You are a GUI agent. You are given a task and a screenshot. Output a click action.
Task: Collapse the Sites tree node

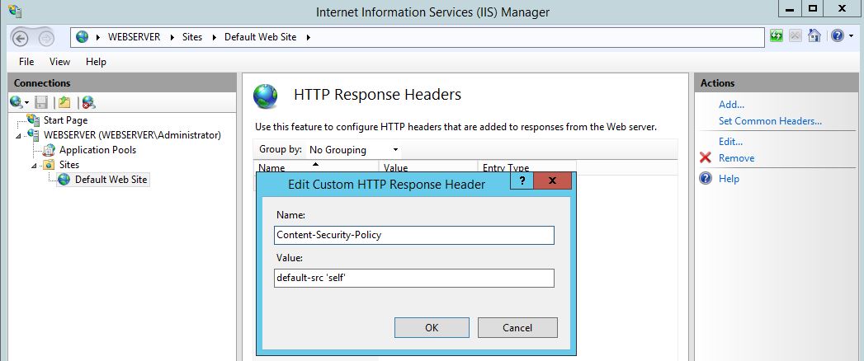(x=35, y=165)
